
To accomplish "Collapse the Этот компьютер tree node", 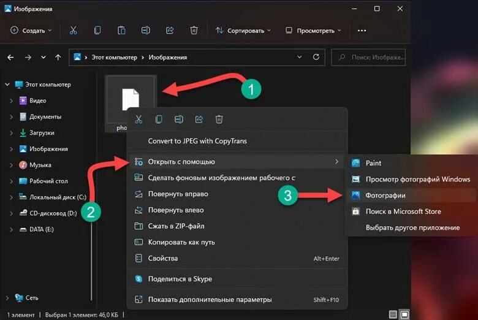I will (7, 84).
